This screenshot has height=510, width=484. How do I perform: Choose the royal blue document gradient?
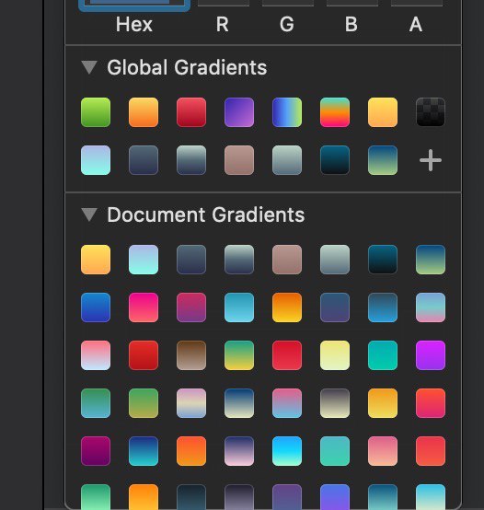coord(96,307)
